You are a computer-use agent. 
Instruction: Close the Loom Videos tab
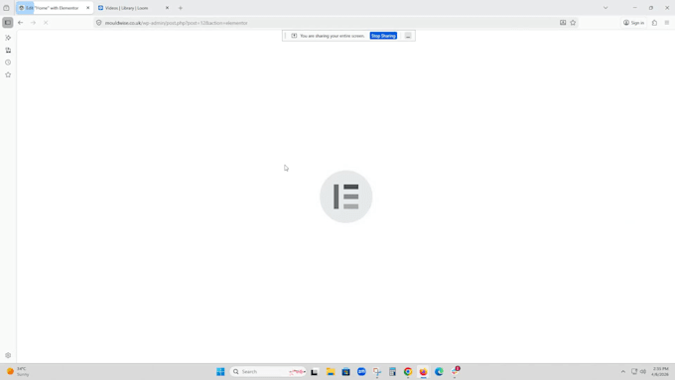pyautogui.click(x=167, y=8)
